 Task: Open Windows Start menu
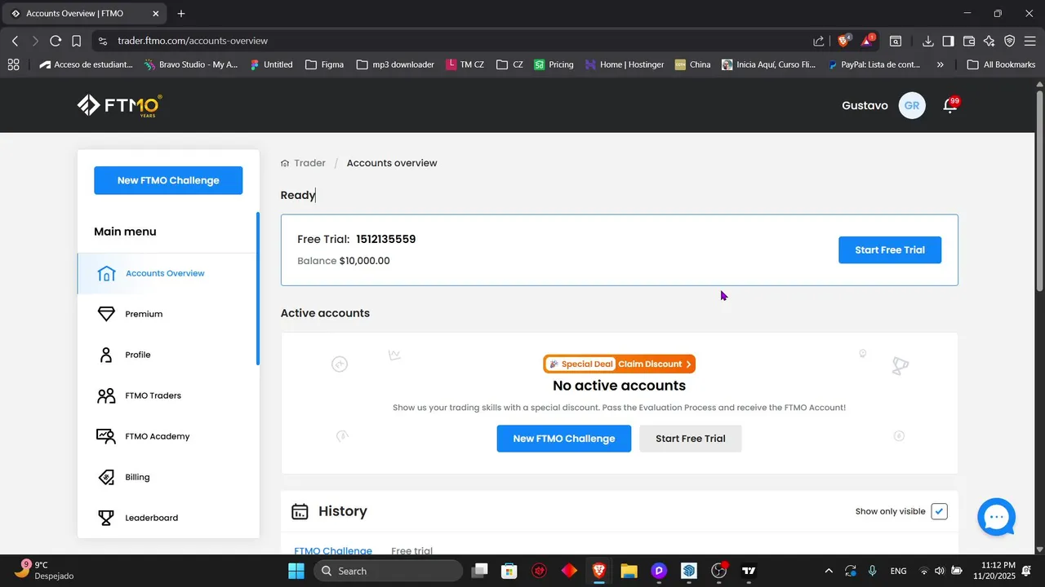tap(296, 571)
